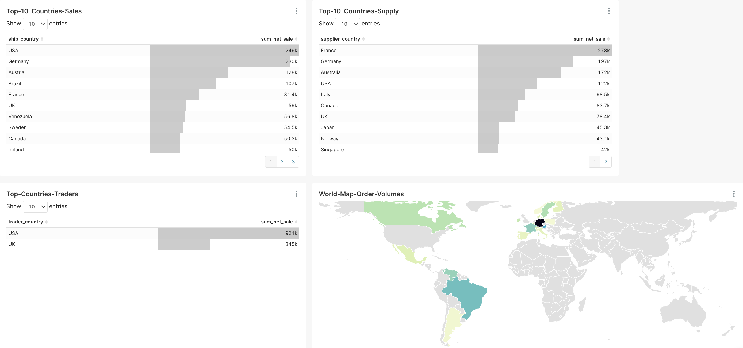Viewport: 743px width, 348px height.
Task: Jump to page 3 of sales table
Action: (x=293, y=162)
